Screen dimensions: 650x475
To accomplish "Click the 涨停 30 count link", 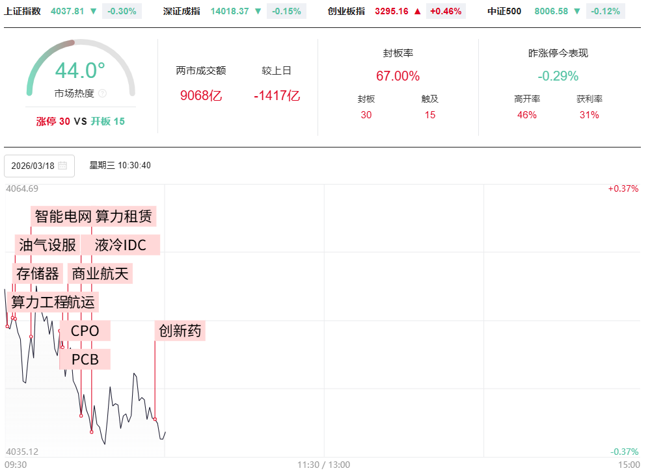I will (53, 122).
